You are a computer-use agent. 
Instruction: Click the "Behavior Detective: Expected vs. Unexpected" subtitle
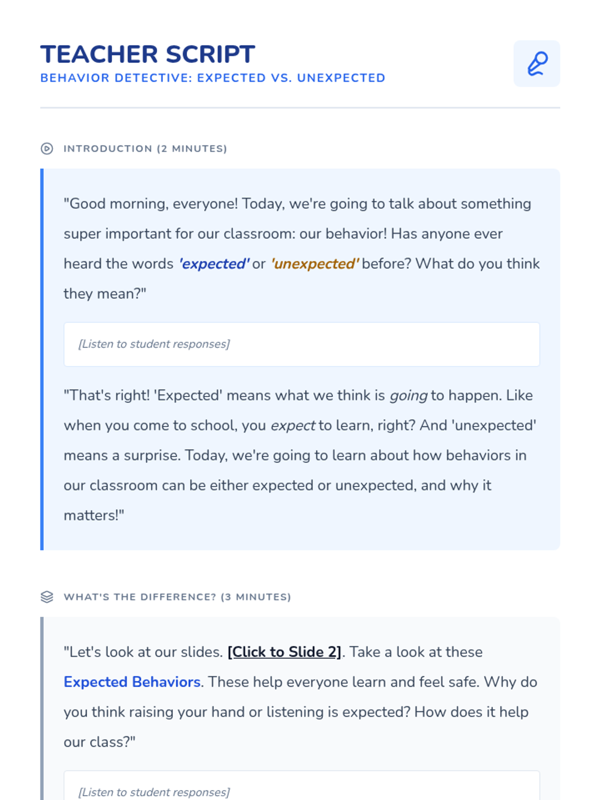212,78
